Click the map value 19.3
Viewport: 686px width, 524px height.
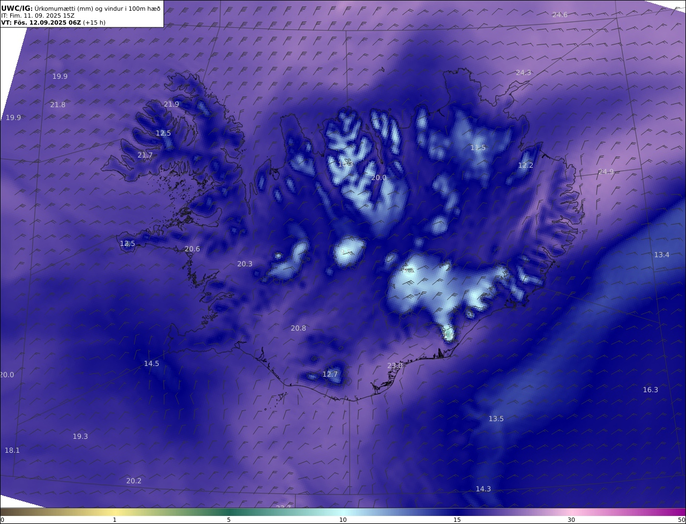80,436
